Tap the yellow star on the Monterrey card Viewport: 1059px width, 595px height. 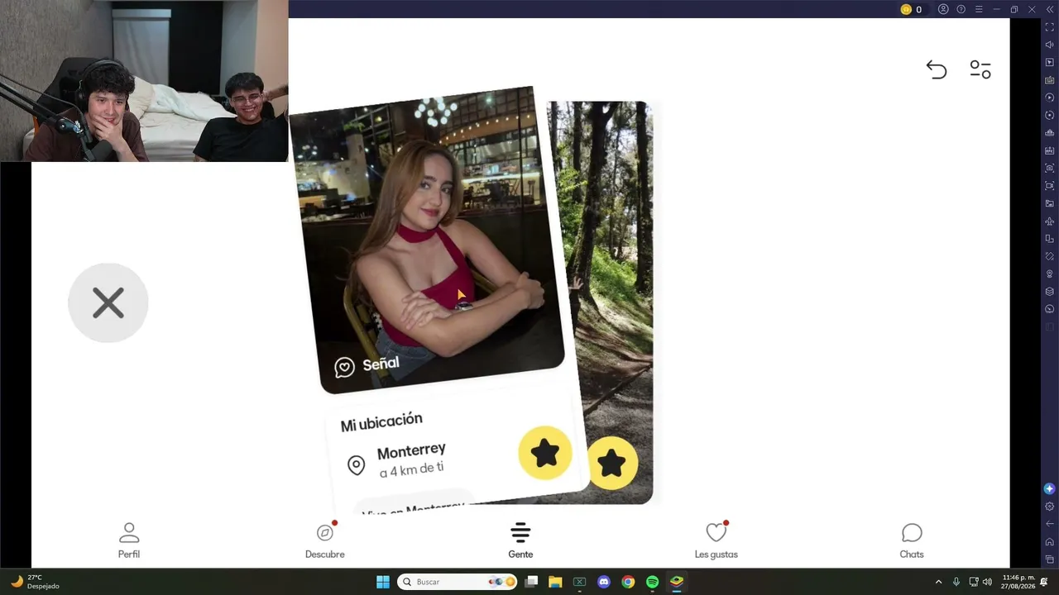click(544, 452)
